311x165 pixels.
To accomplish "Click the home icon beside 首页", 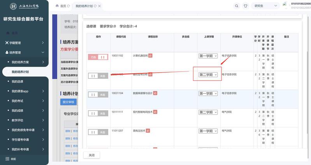I will pos(58,6).
